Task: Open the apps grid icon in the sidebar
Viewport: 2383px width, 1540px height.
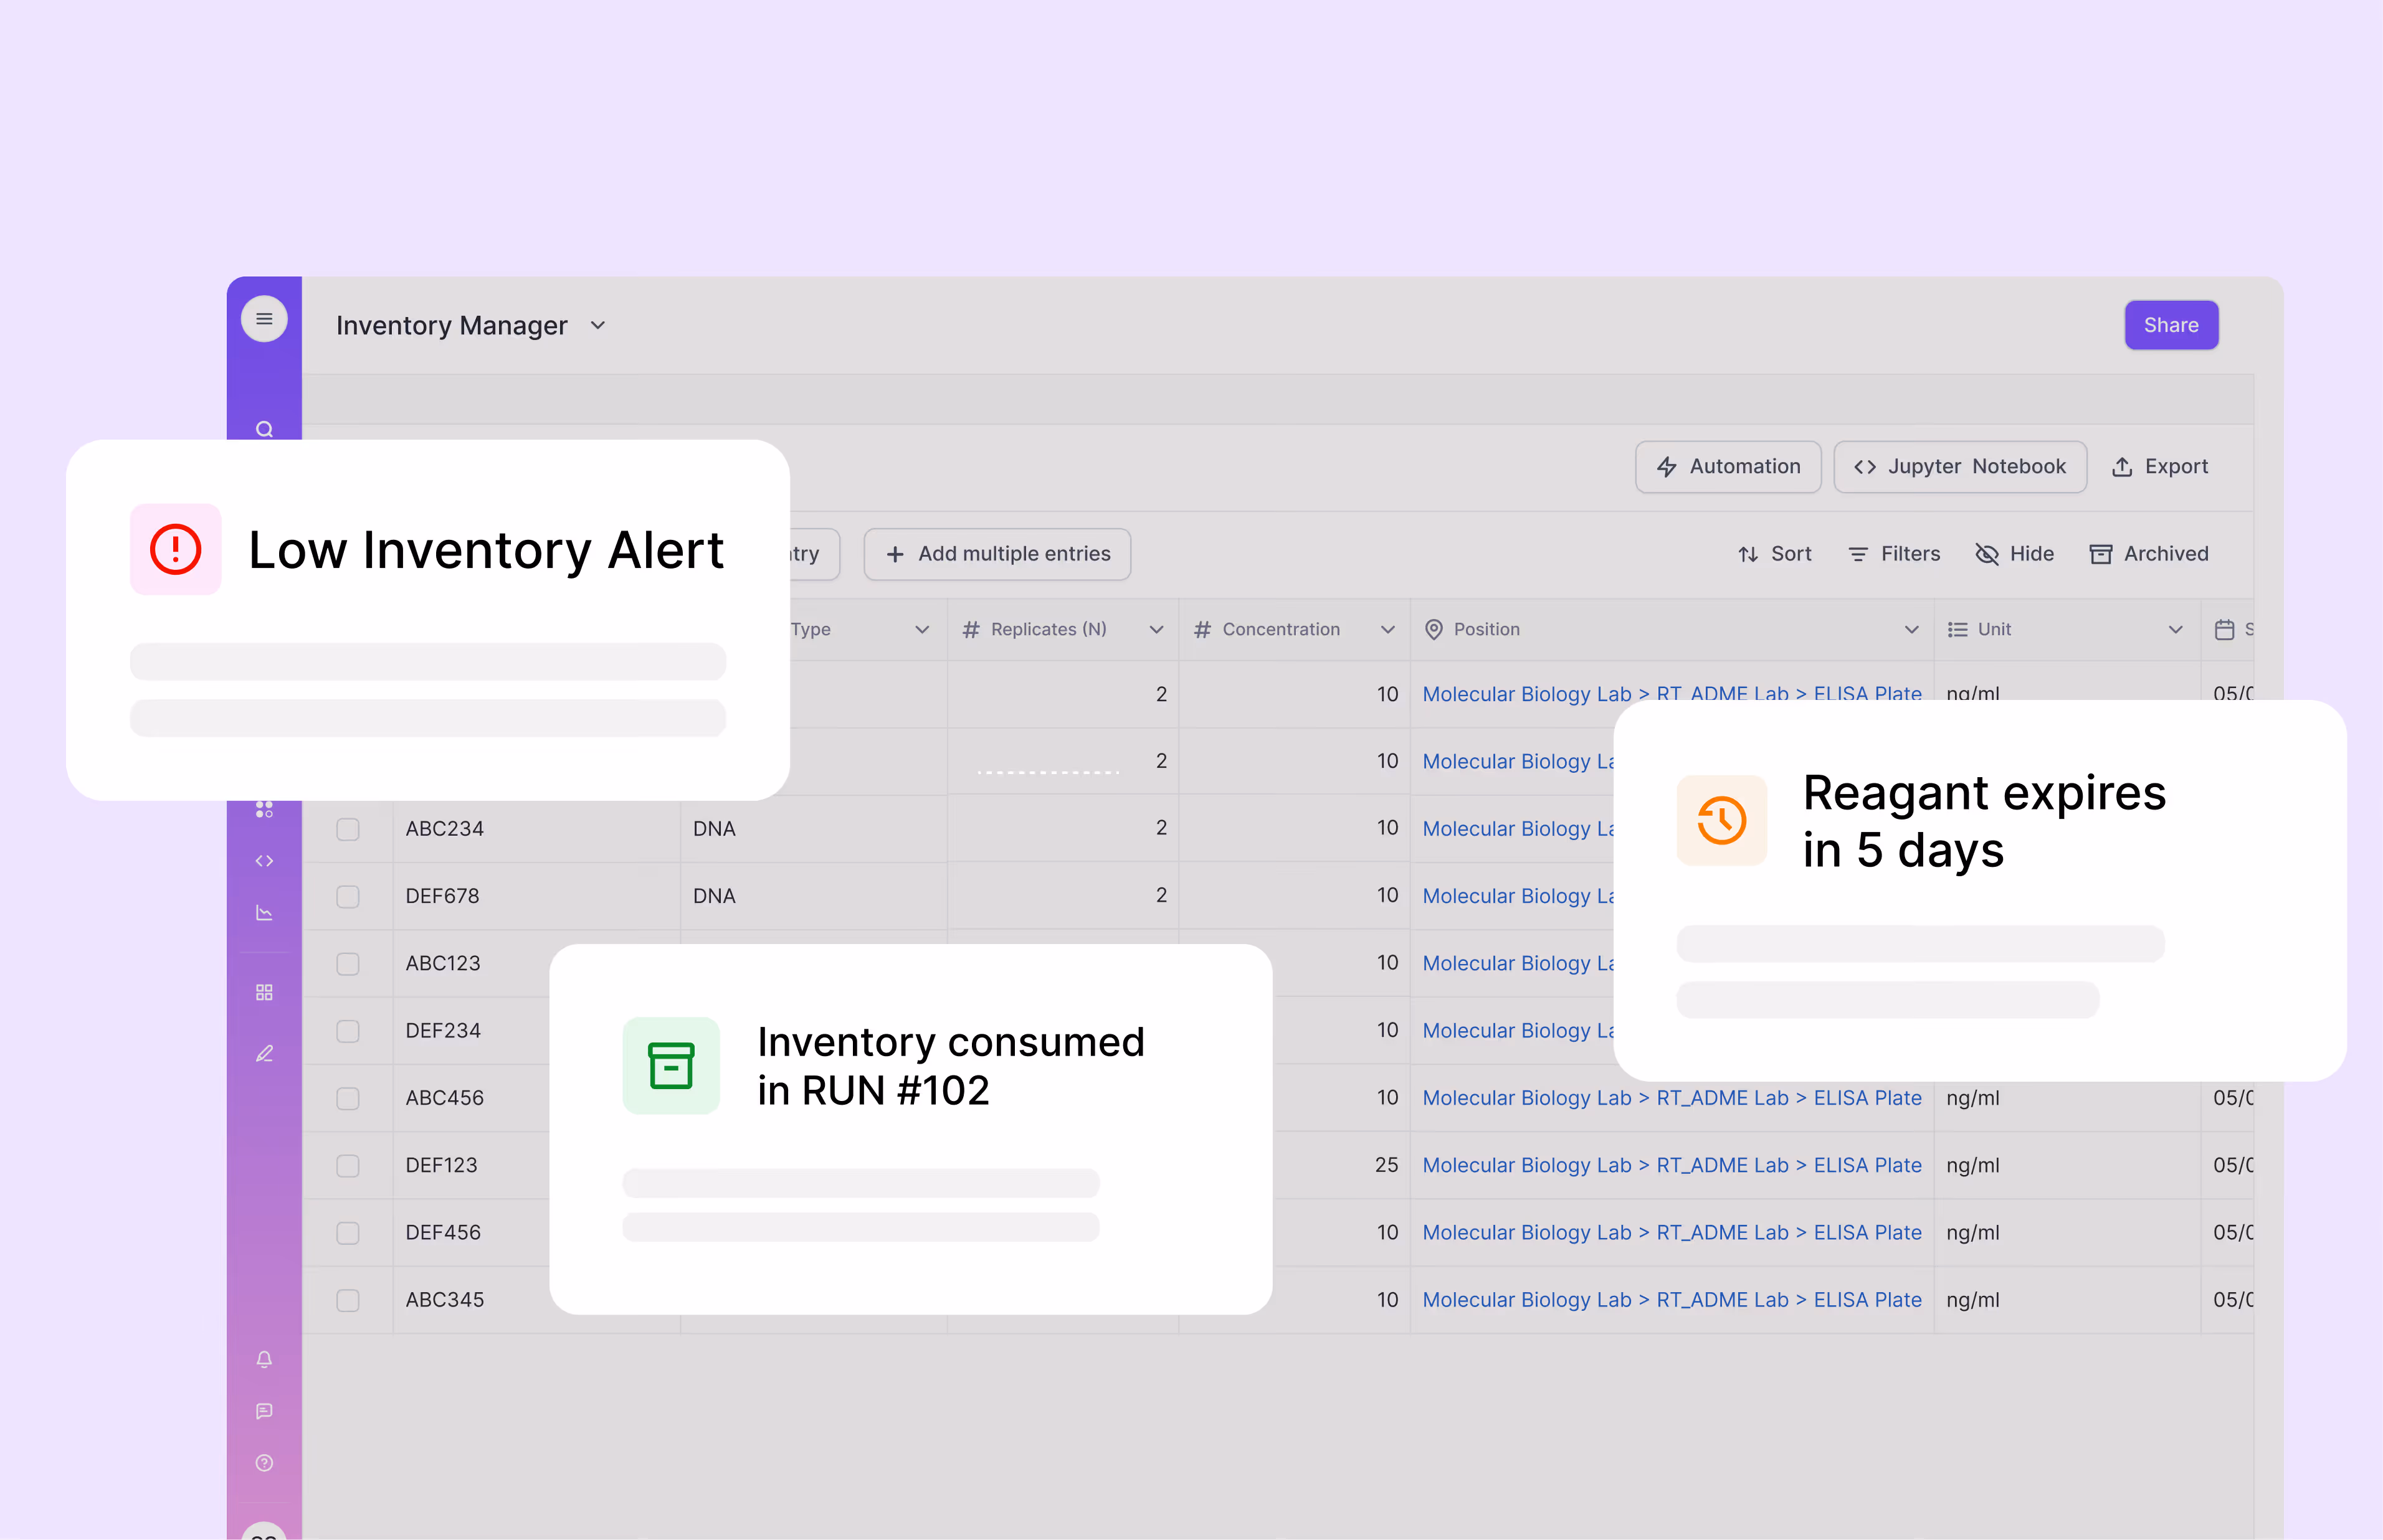Action: click(264, 991)
